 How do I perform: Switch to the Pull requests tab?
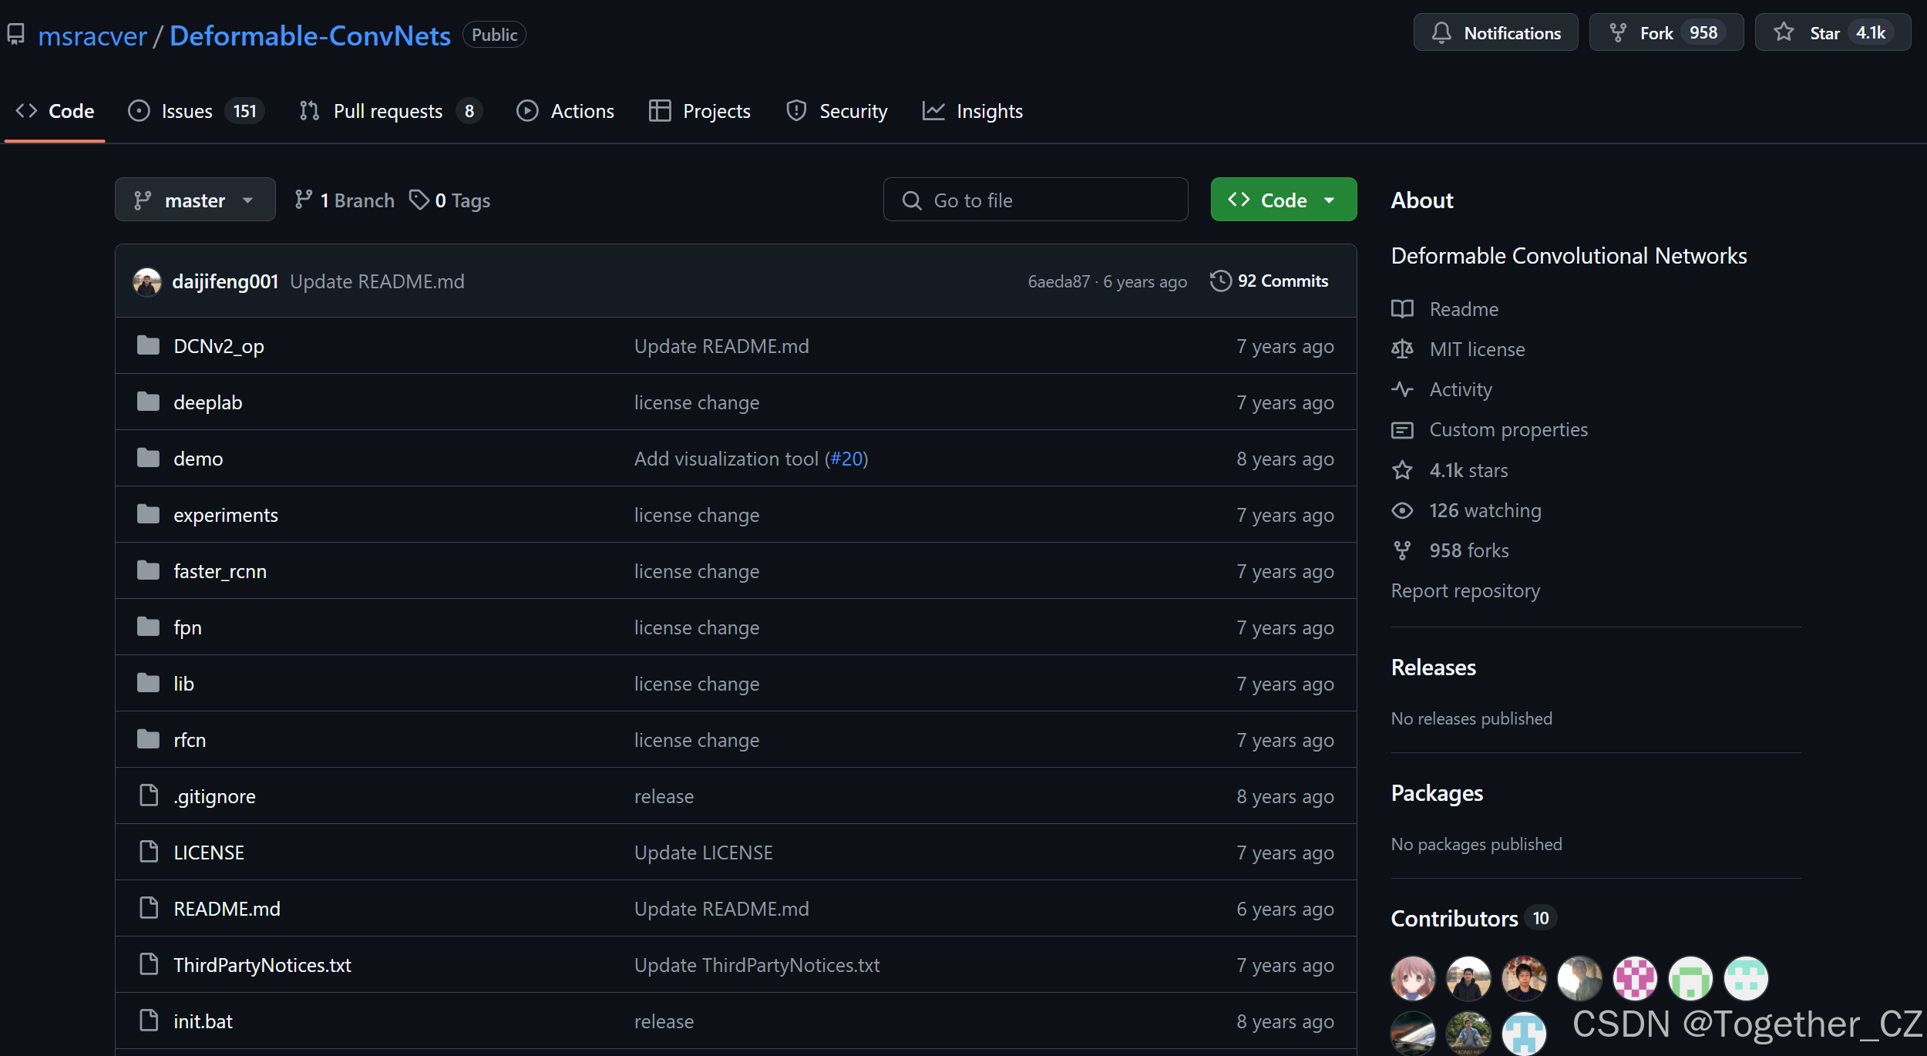tap(388, 111)
